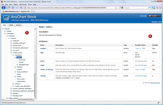This screenshot has width=163, height=105.
Task: Click the status bar icon at right
Action: click(159, 103)
